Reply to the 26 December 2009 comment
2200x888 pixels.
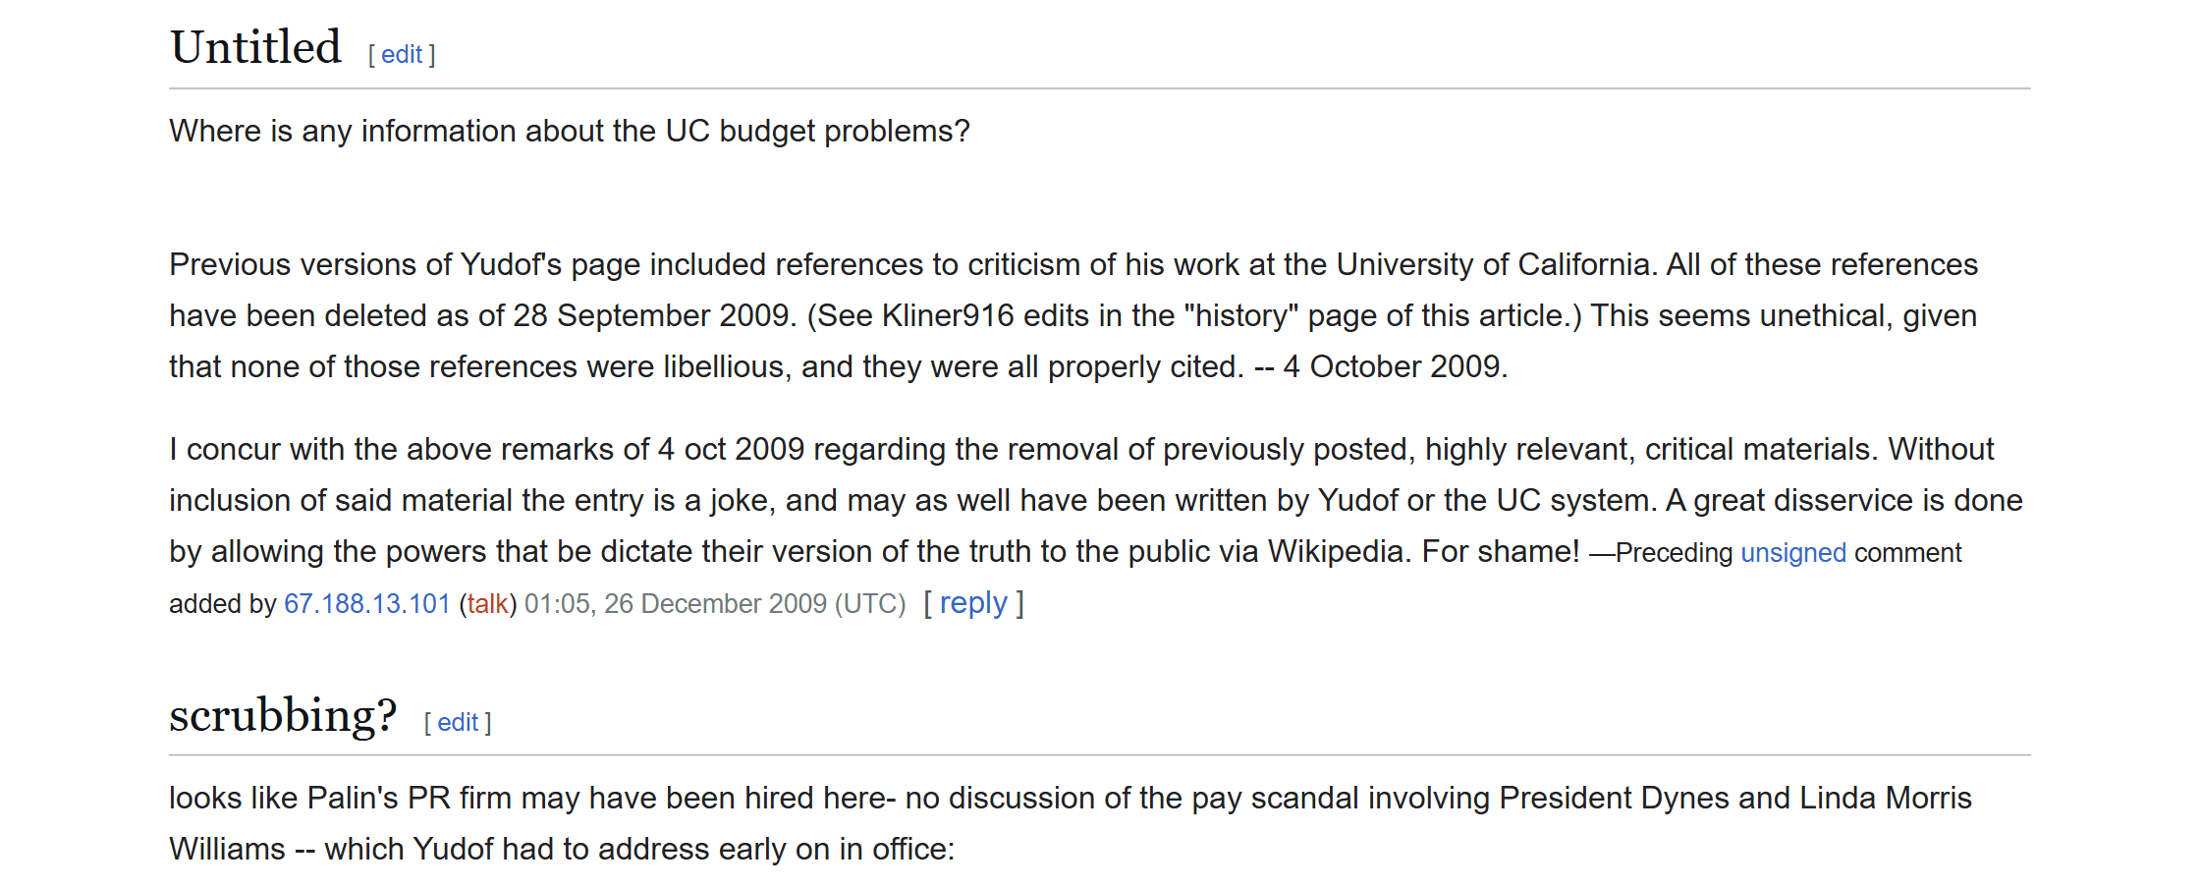(x=973, y=603)
